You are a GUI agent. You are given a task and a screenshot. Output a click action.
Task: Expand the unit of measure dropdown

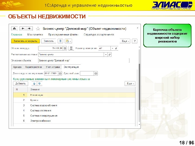point(112,48)
